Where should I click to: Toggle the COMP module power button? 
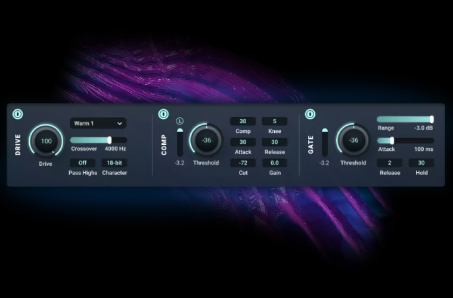[x=163, y=114]
